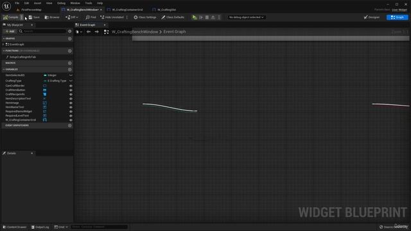This screenshot has width=411, height=231.
Task: Toggle Hide Unrelated nodes
Action: tap(112, 17)
